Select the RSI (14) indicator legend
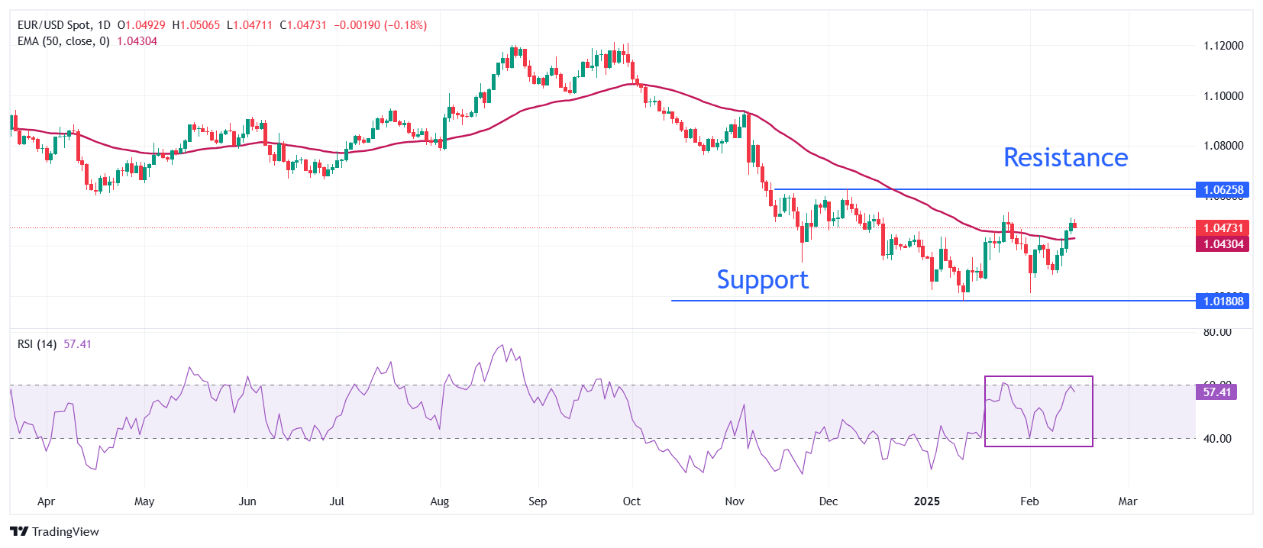Screen dimensions: 1263x548 tap(37, 344)
